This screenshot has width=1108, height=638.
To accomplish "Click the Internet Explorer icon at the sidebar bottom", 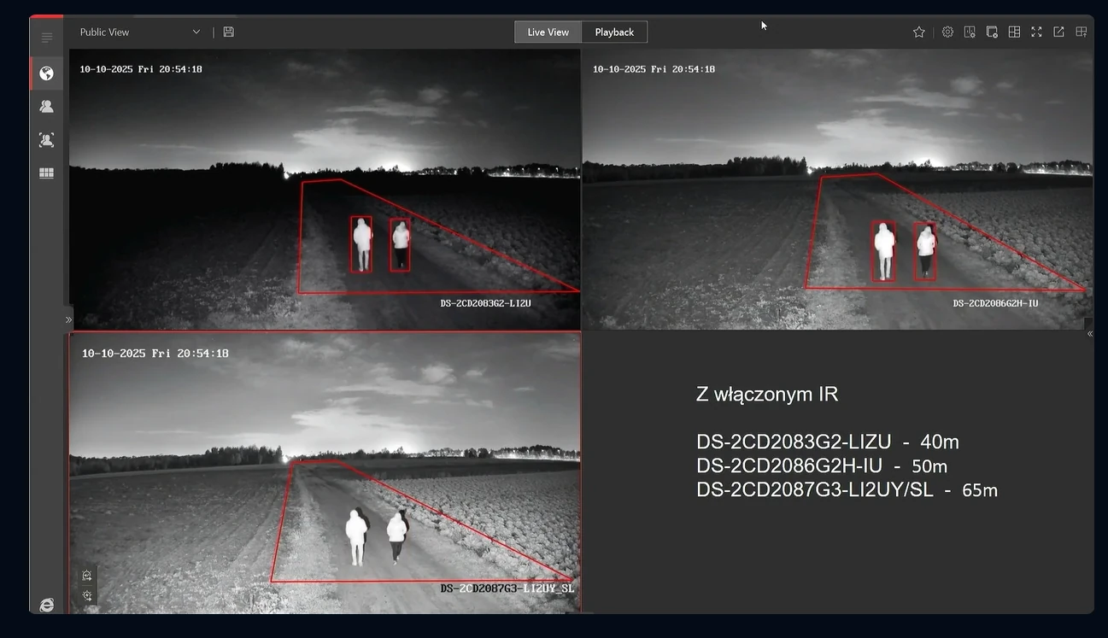I will pyautogui.click(x=46, y=605).
